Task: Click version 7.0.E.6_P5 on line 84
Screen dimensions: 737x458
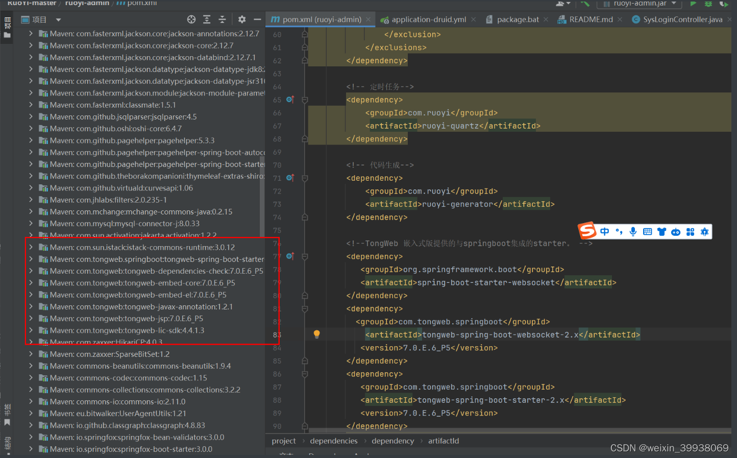Action: (427, 348)
